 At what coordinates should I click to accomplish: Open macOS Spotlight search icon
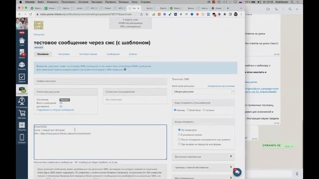click(292, 2)
